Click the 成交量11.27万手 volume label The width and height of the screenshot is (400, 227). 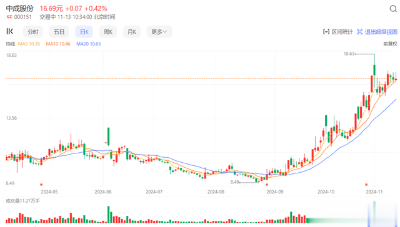[x=22, y=201]
